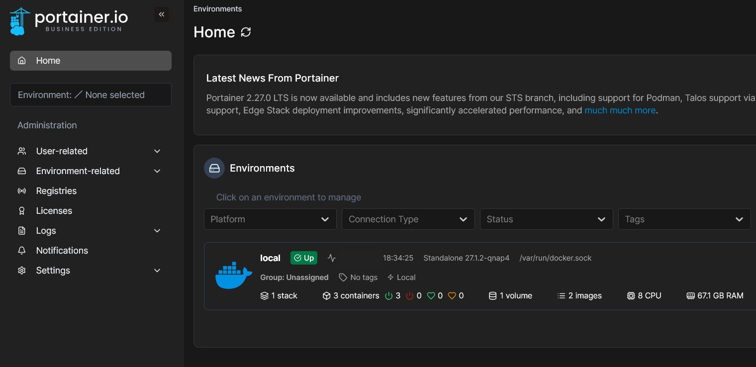The height and width of the screenshot is (367, 756).
Task: Click the Environment-related drive icon
Action: [x=22, y=171]
